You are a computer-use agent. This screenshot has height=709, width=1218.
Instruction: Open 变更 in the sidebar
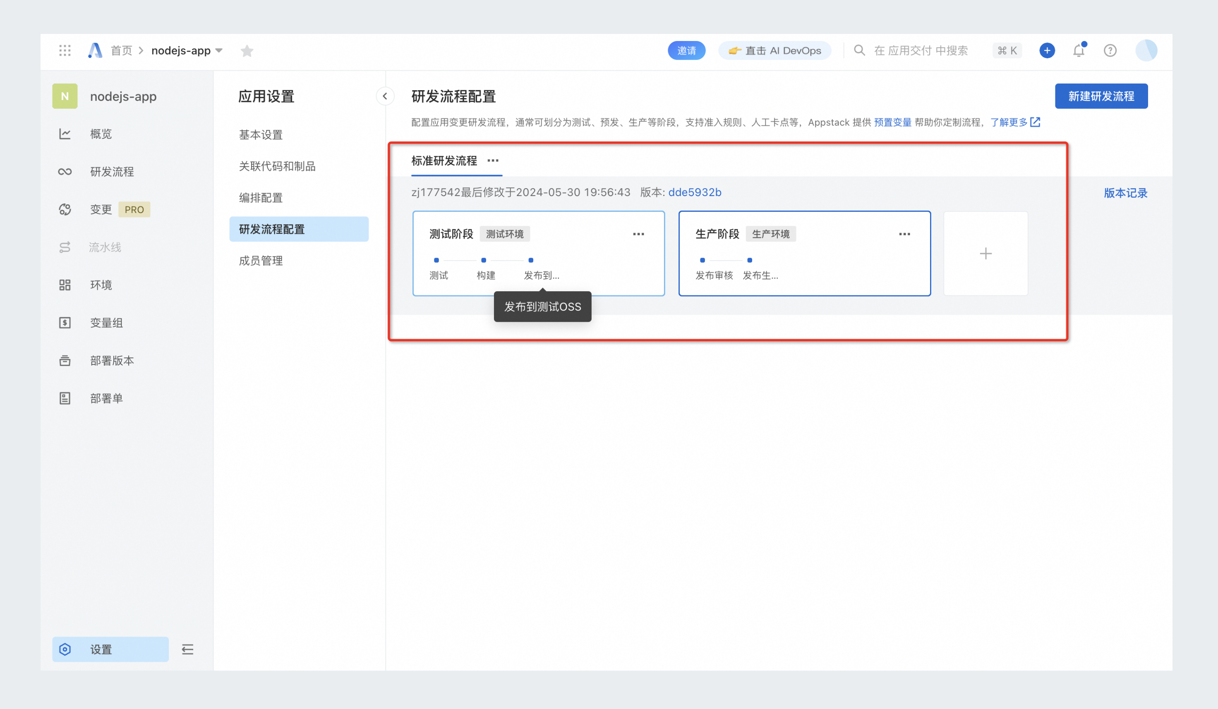tap(101, 209)
